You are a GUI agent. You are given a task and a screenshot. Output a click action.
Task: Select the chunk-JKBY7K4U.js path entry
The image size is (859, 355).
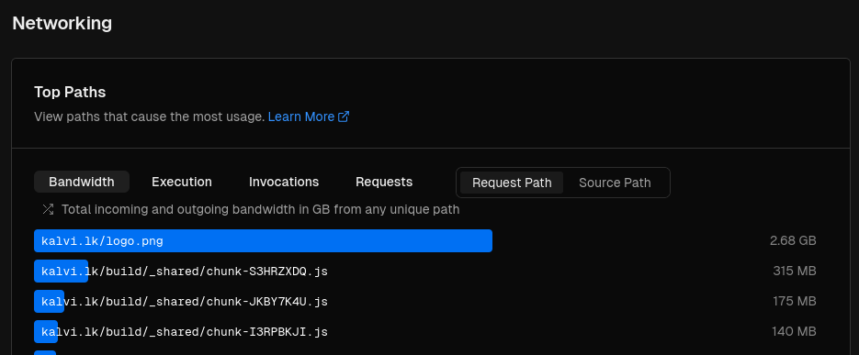(425, 302)
